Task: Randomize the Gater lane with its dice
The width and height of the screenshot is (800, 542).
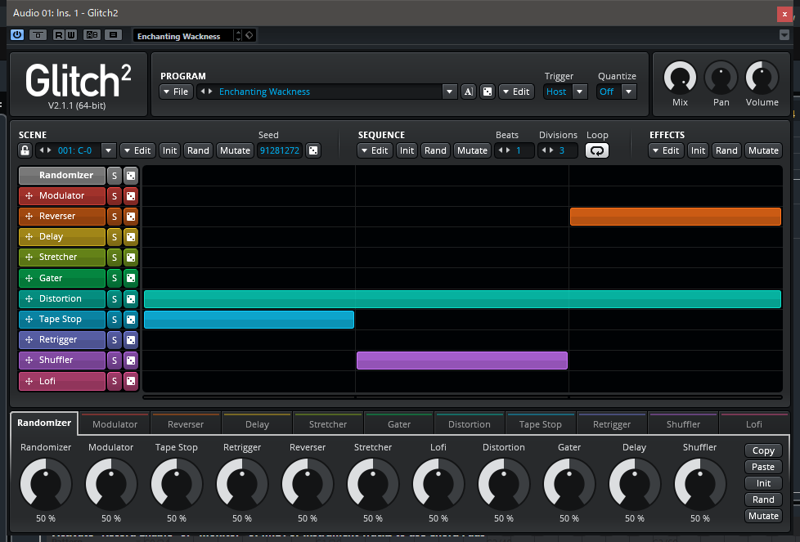Action: pos(131,278)
